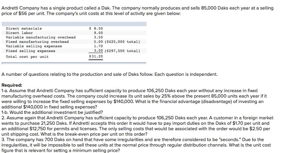Click the table's gray header bar

click(74, 24)
